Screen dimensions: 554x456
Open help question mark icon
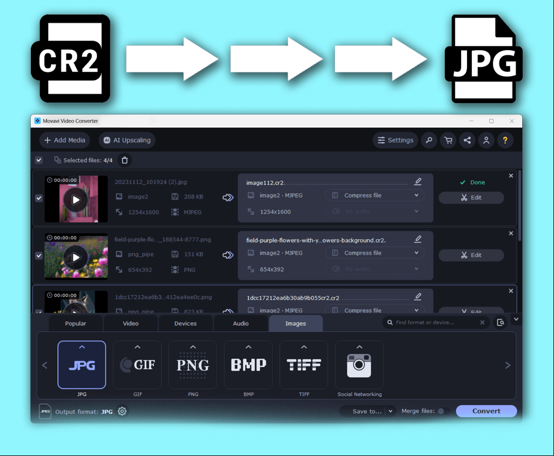(x=505, y=140)
